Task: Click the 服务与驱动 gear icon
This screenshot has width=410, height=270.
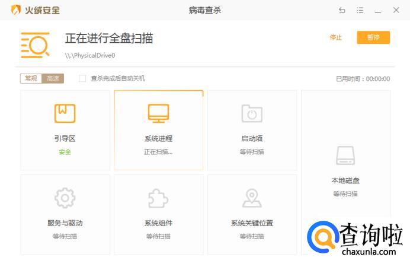Action: pos(65,198)
